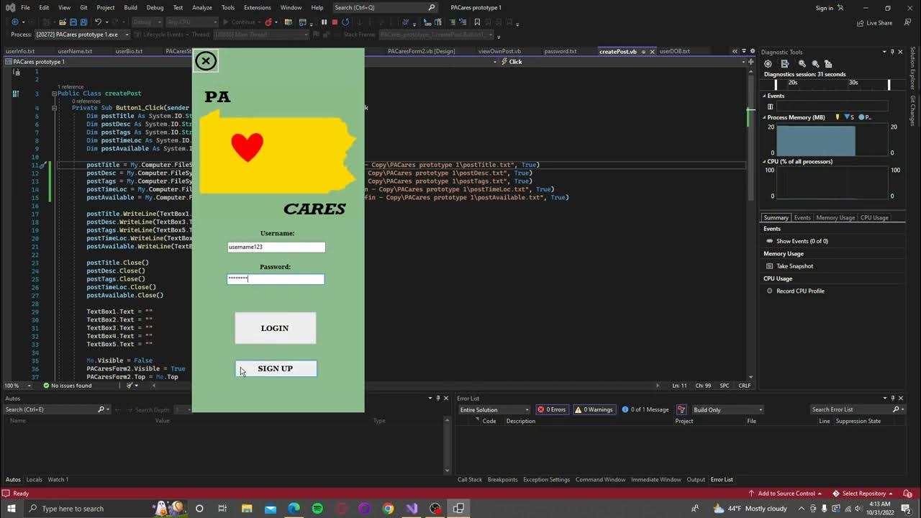Expand Add to Source Control menu

tap(786, 494)
